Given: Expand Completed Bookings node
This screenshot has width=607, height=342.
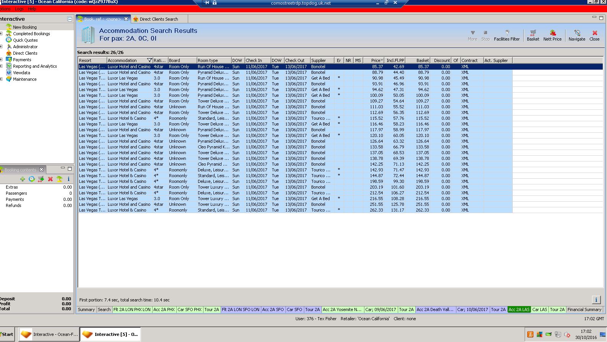Looking at the screenshot, I should 1,34.
